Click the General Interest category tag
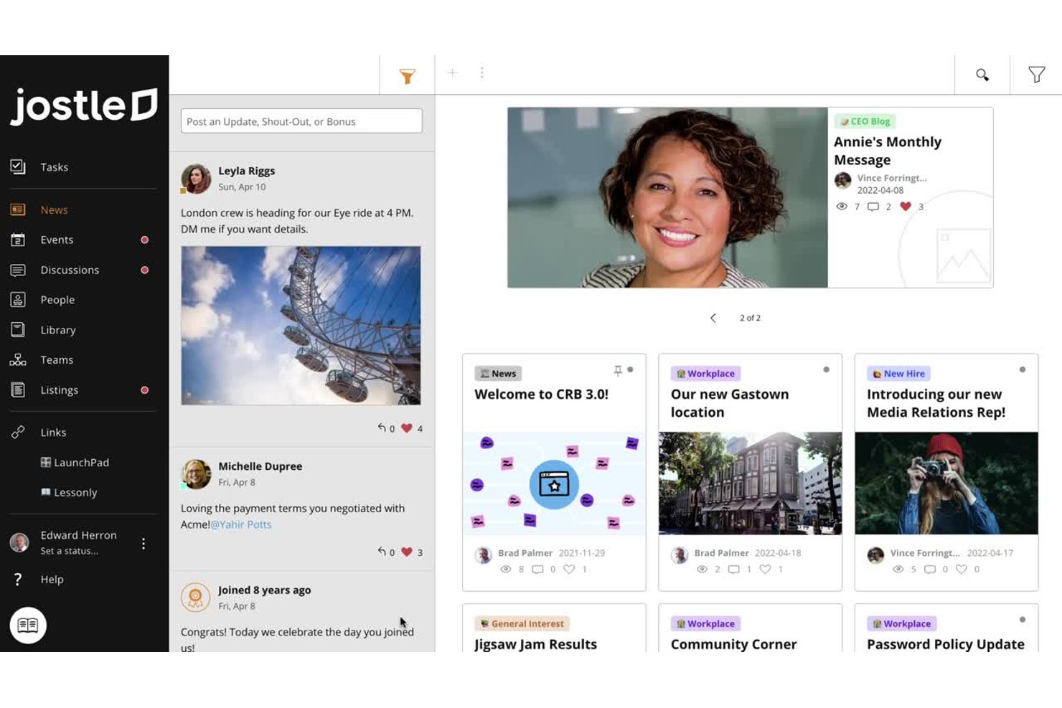This screenshot has height=708, width=1062. point(522,624)
